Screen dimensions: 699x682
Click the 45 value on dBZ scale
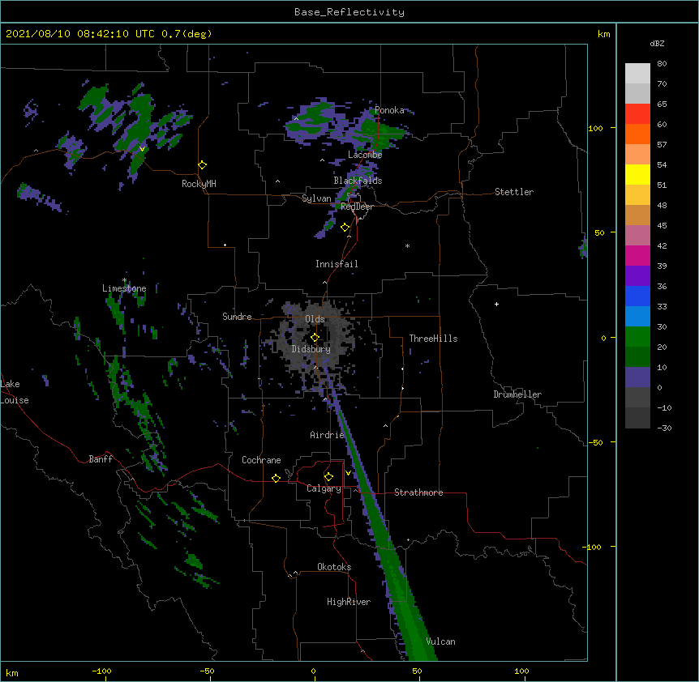(x=662, y=225)
